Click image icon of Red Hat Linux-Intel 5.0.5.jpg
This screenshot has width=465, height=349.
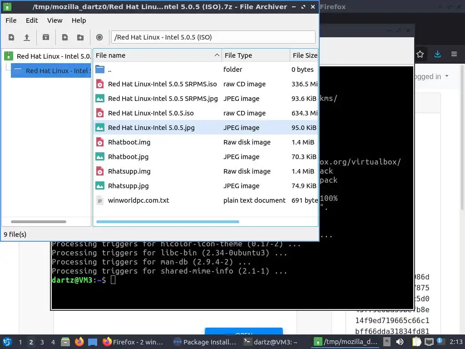100,128
